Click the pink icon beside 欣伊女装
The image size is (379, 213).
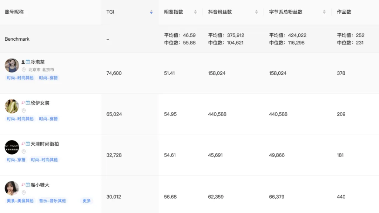point(23,103)
